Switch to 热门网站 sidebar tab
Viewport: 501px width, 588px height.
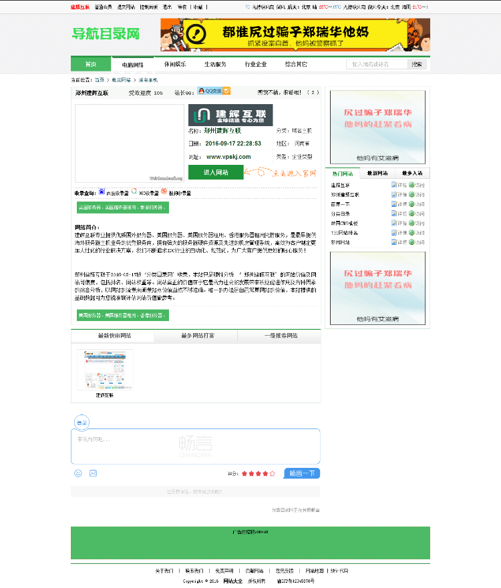pyautogui.click(x=343, y=174)
